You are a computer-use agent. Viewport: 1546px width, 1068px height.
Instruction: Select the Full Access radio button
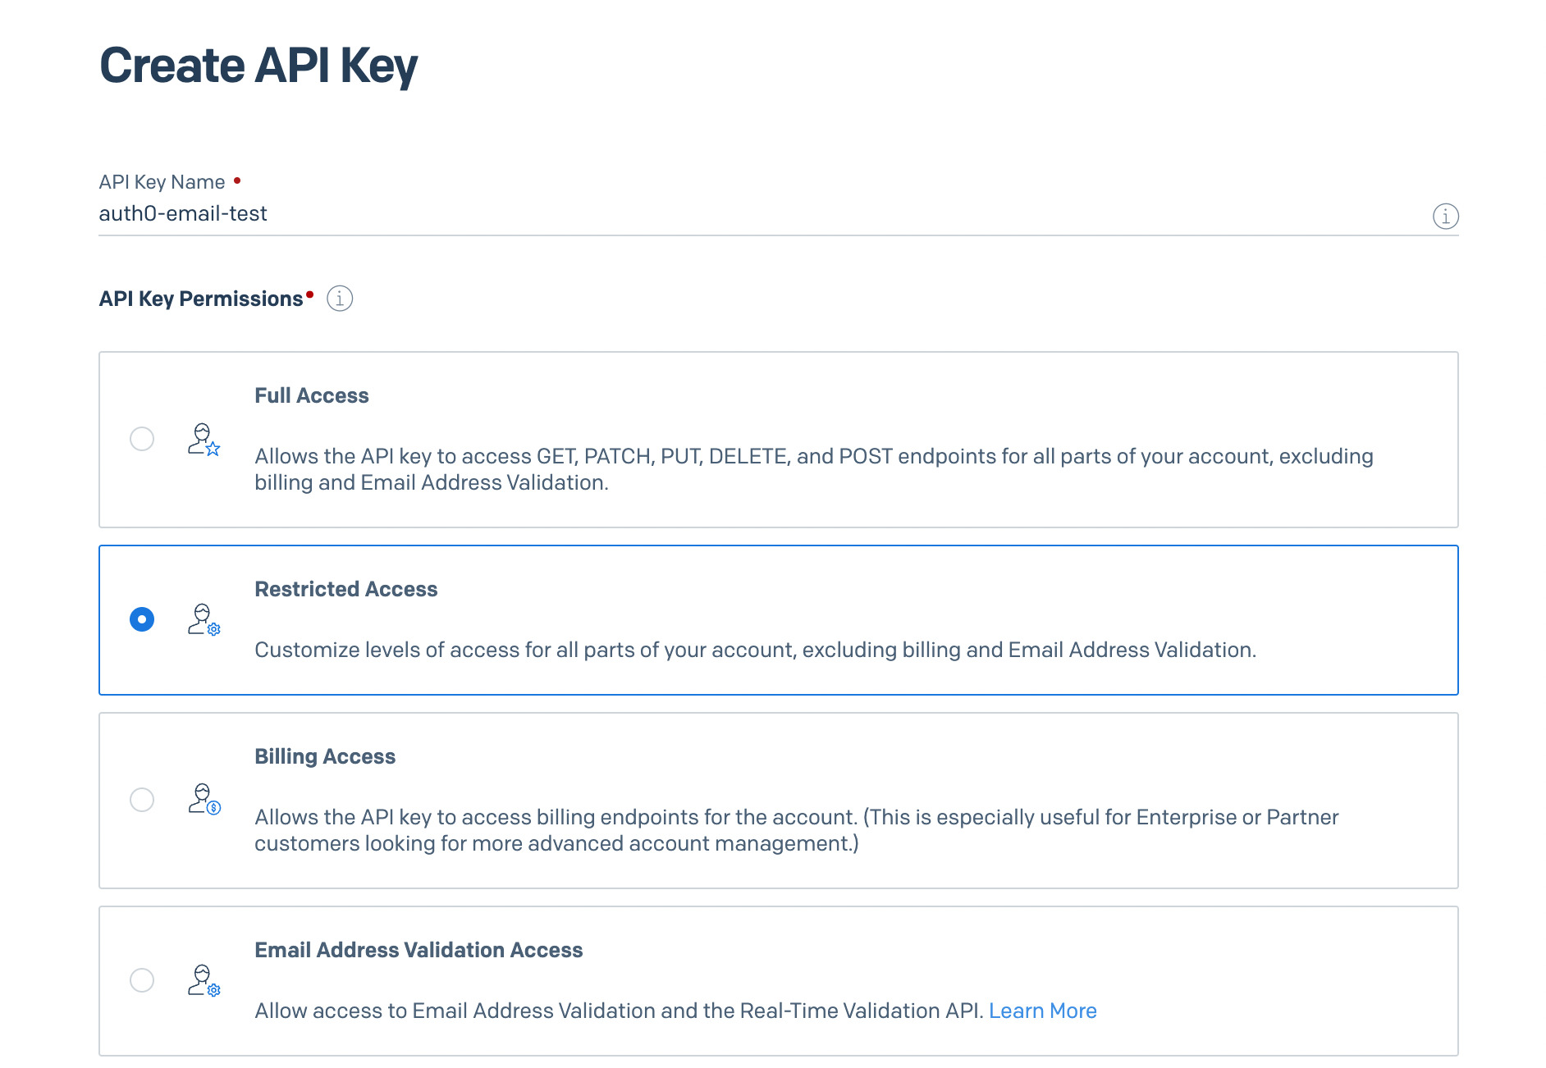[142, 440]
